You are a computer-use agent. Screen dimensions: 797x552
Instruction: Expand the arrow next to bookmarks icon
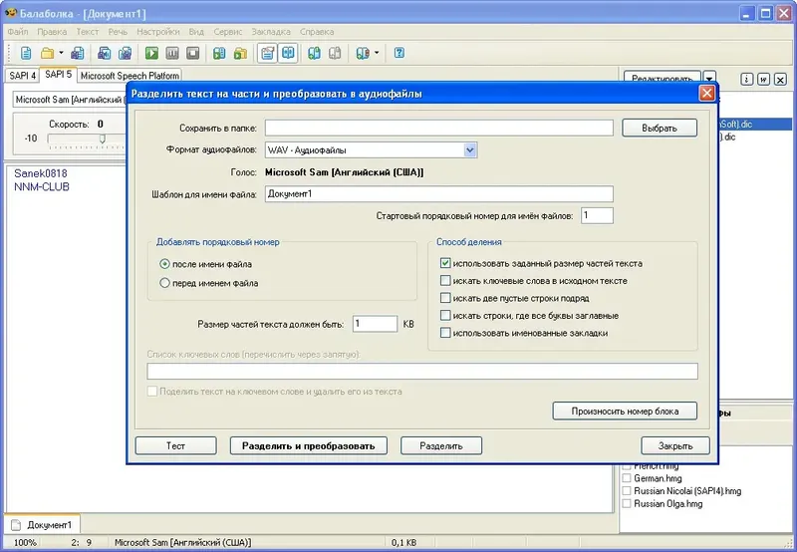click(x=377, y=53)
